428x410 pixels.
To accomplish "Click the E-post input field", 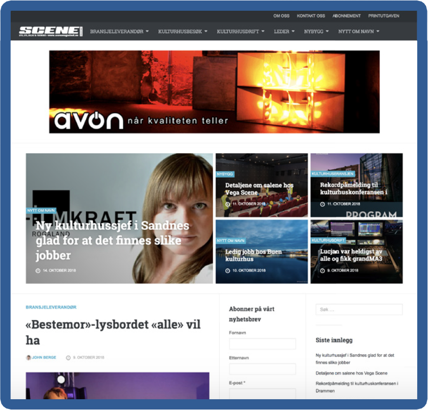I will pos(262,394).
